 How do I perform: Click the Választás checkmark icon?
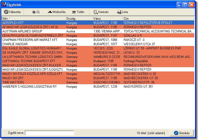[6, 12]
